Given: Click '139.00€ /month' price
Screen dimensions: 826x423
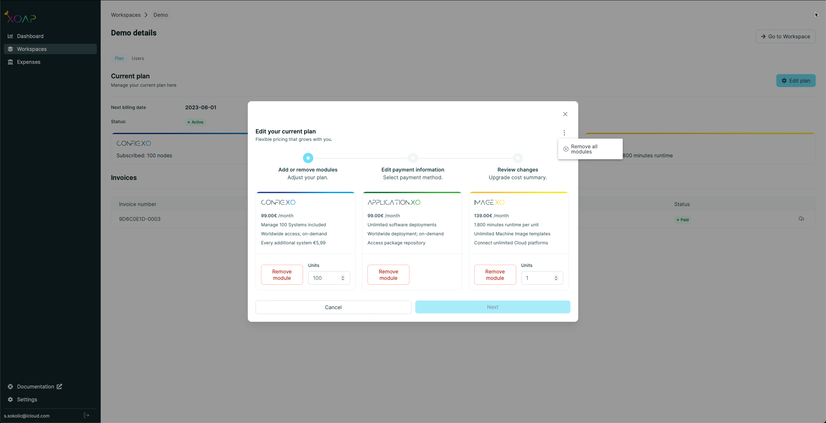Looking at the screenshot, I should pyautogui.click(x=491, y=216).
